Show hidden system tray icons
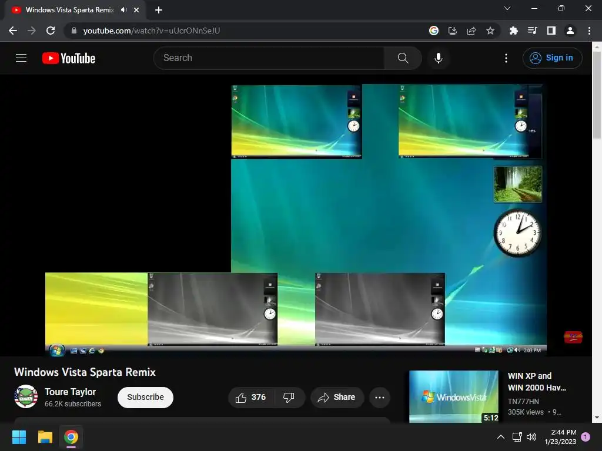This screenshot has height=451, width=602. point(501,437)
